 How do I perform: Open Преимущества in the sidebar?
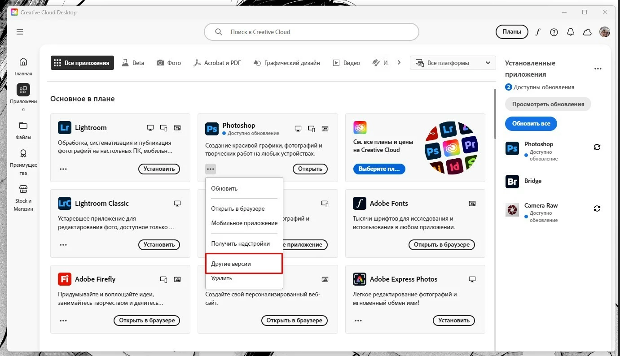(x=23, y=162)
